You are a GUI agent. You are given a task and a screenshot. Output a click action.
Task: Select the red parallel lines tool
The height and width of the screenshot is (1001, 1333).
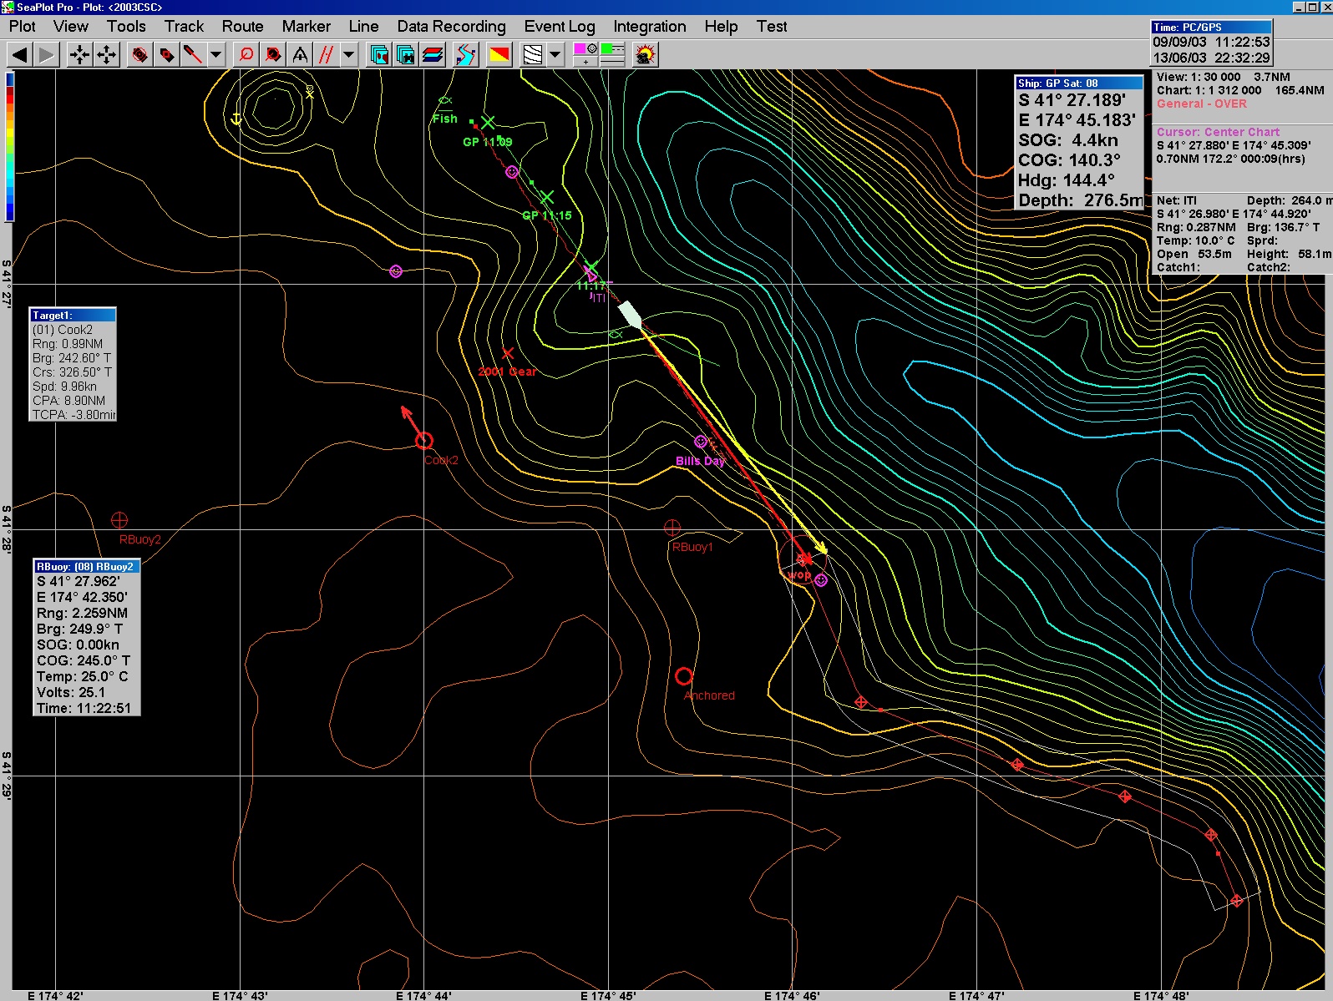[x=327, y=55]
